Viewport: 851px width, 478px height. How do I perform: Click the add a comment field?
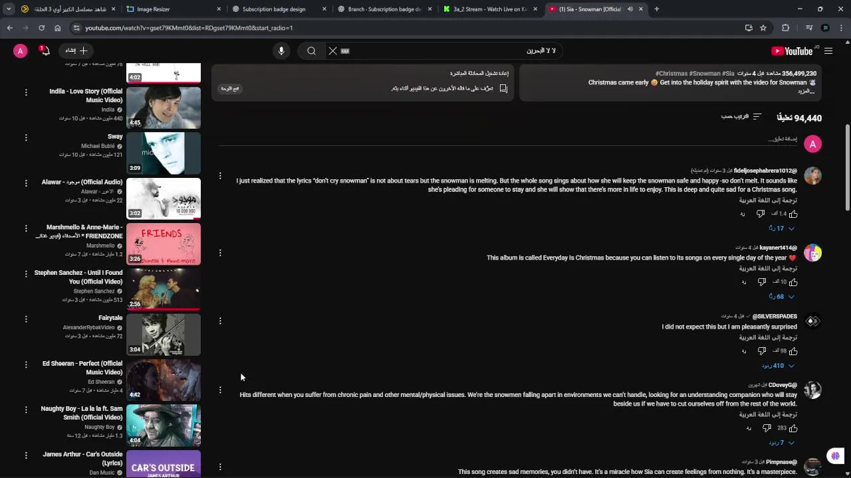509,139
